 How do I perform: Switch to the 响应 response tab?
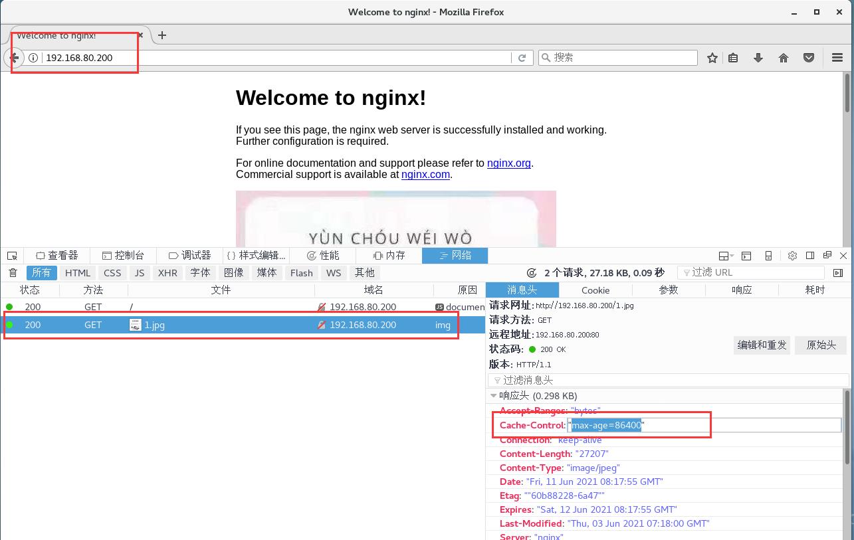[742, 290]
